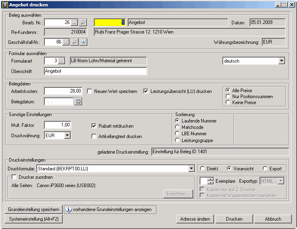Image resolution: width=297 pixels, height=229 pixels.
Task: Click ellipsis button beside Bearb. Nr.
Action: coord(74,22)
